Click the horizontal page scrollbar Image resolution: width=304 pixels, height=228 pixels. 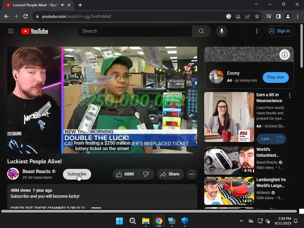click(149, 211)
